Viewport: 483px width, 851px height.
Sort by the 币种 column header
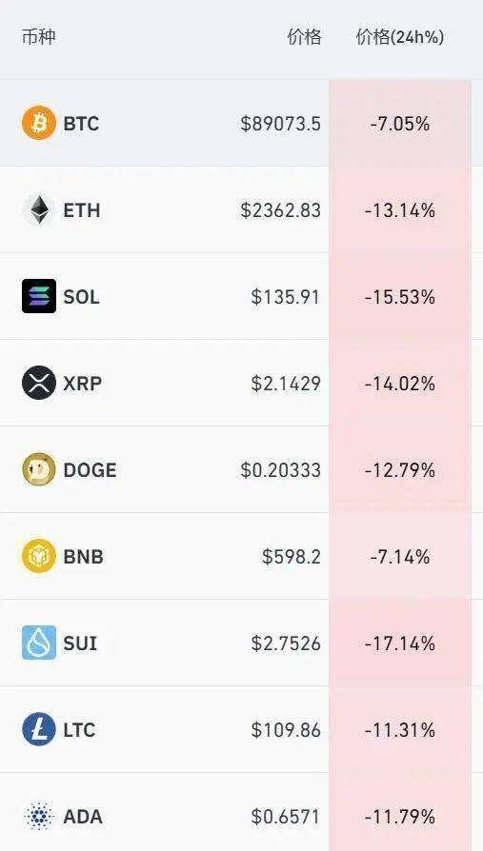point(38,37)
